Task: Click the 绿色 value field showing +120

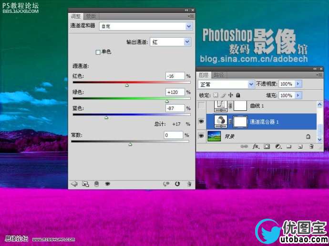Action: 175,92
